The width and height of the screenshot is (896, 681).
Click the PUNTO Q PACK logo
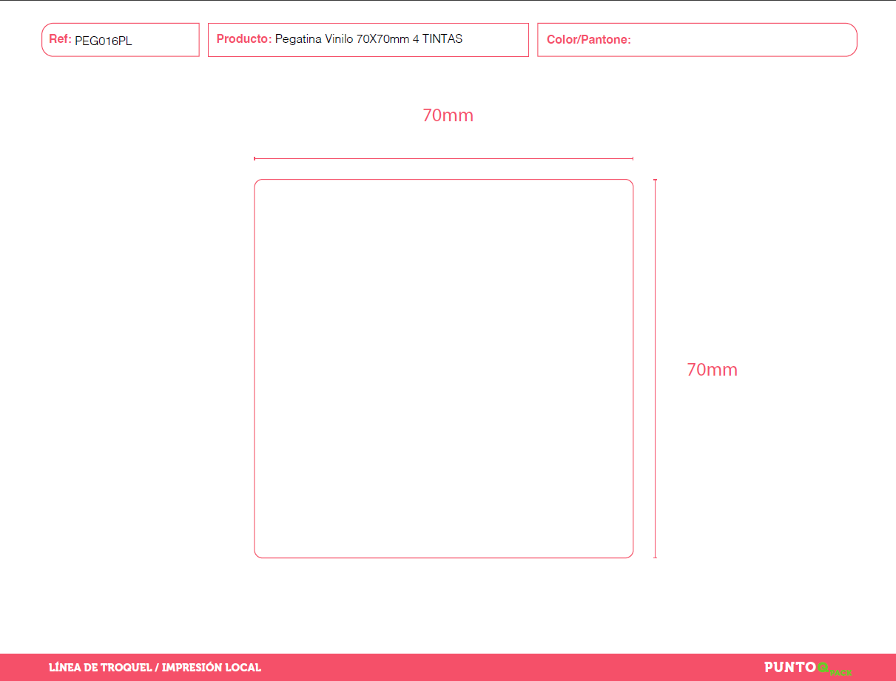(x=808, y=668)
